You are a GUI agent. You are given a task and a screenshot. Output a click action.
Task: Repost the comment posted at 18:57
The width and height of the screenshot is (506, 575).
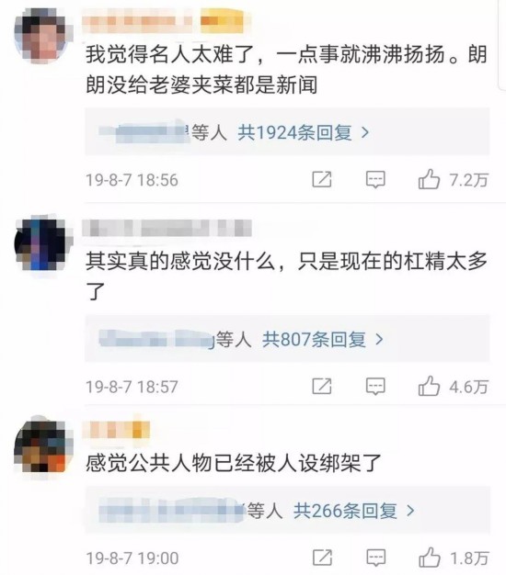(322, 386)
